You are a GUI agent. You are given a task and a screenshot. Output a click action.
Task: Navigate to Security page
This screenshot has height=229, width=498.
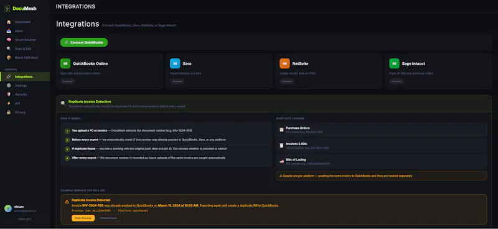25,95
